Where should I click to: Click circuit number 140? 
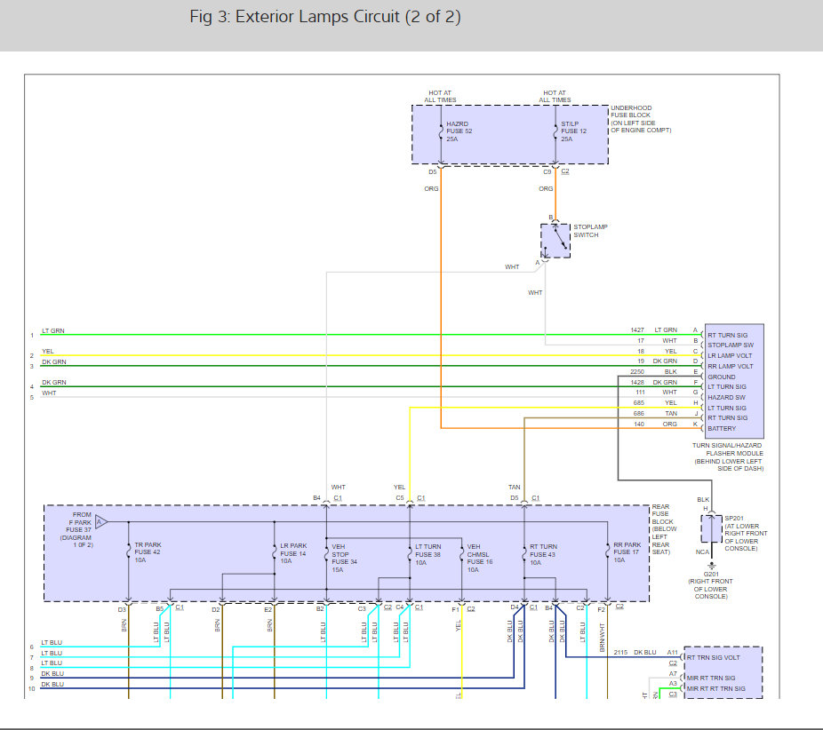click(x=639, y=424)
